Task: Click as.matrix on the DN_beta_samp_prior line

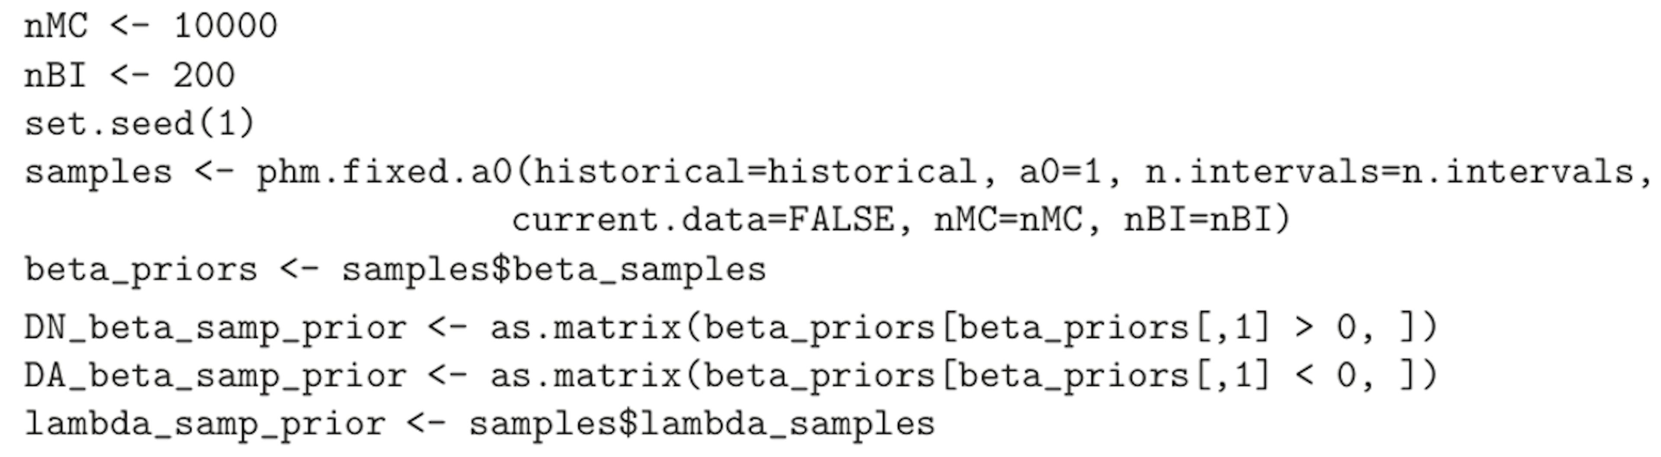Action: pyautogui.click(x=586, y=327)
